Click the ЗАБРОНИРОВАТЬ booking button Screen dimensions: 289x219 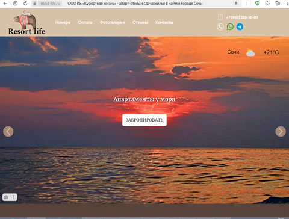click(144, 120)
